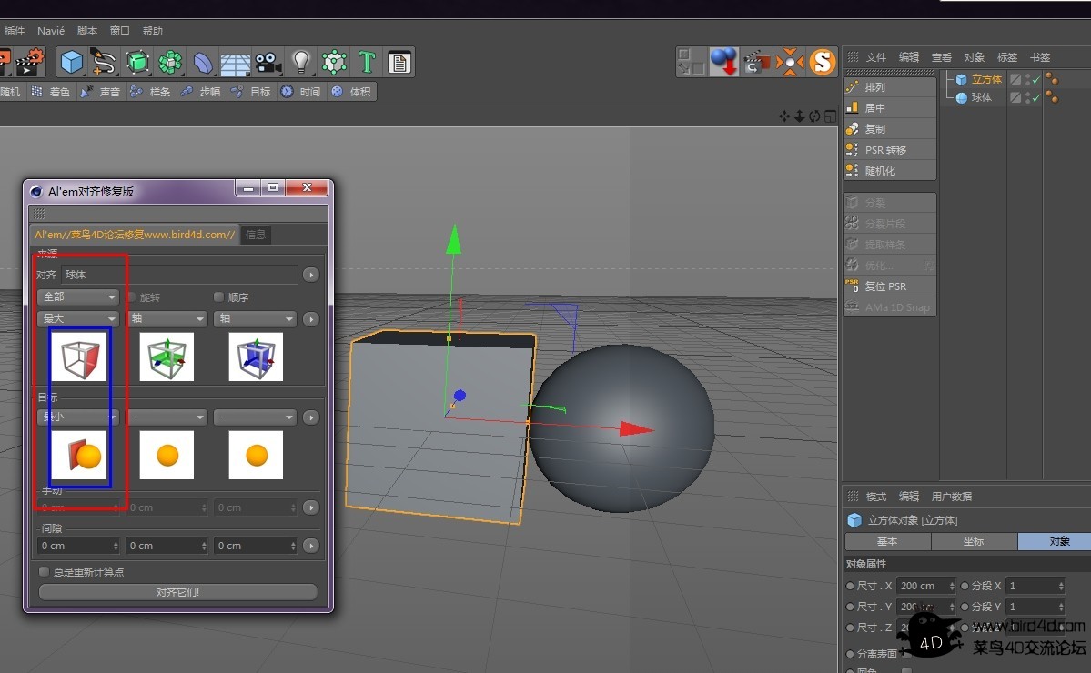Toggle the 总是重新计算点 checkbox
This screenshot has width=1091, height=673.
click(x=44, y=571)
